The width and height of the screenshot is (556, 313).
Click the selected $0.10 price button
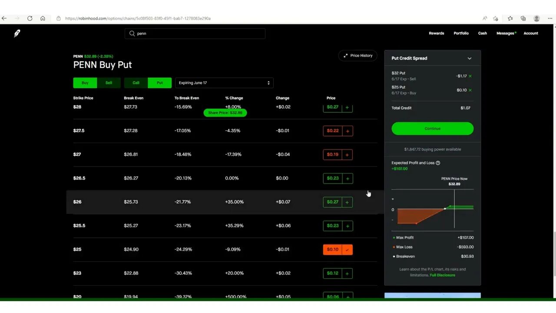333,250
